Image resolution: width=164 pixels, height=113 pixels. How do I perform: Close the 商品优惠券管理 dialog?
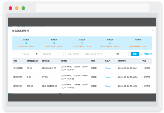tap(152, 30)
